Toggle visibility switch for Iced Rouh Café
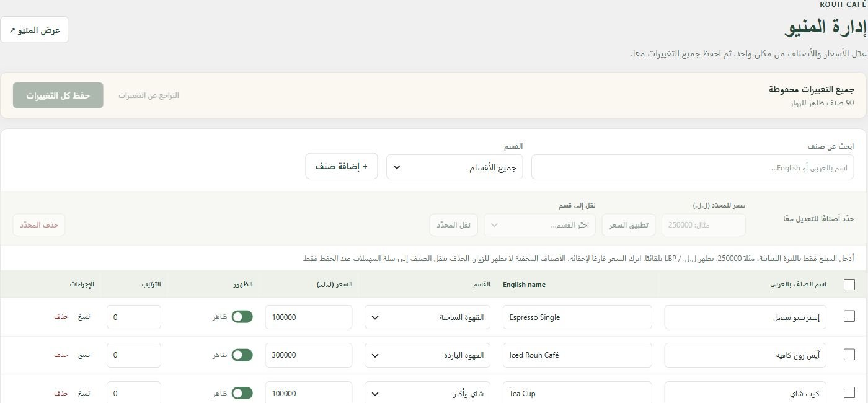The height and width of the screenshot is (403, 868). [242, 355]
